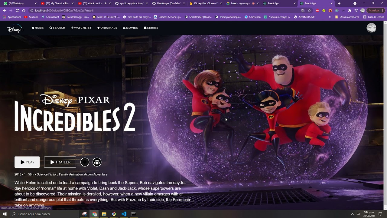
Task: Open Chrome from taskbar
Action: coord(95,214)
